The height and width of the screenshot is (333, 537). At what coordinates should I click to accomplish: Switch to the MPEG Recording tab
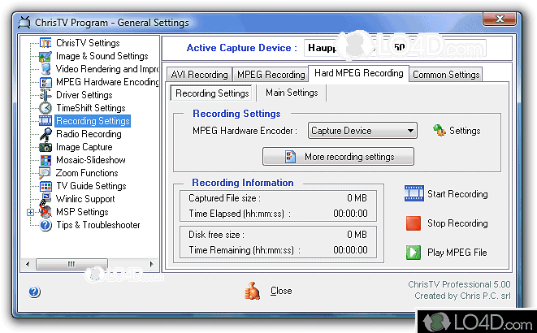[x=271, y=74]
